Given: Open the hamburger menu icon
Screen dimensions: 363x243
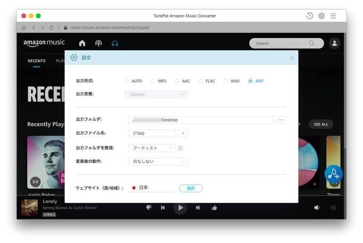Looking at the screenshot, I should 333,16.
